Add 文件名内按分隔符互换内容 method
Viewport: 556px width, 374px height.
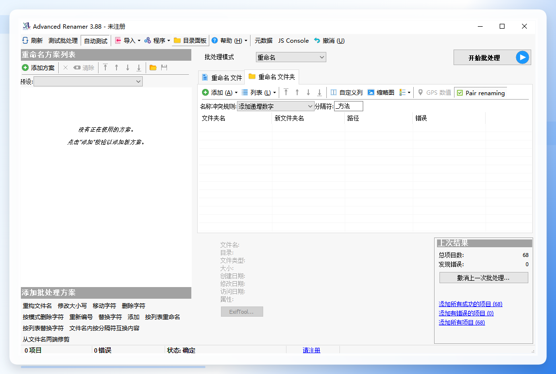104,328
